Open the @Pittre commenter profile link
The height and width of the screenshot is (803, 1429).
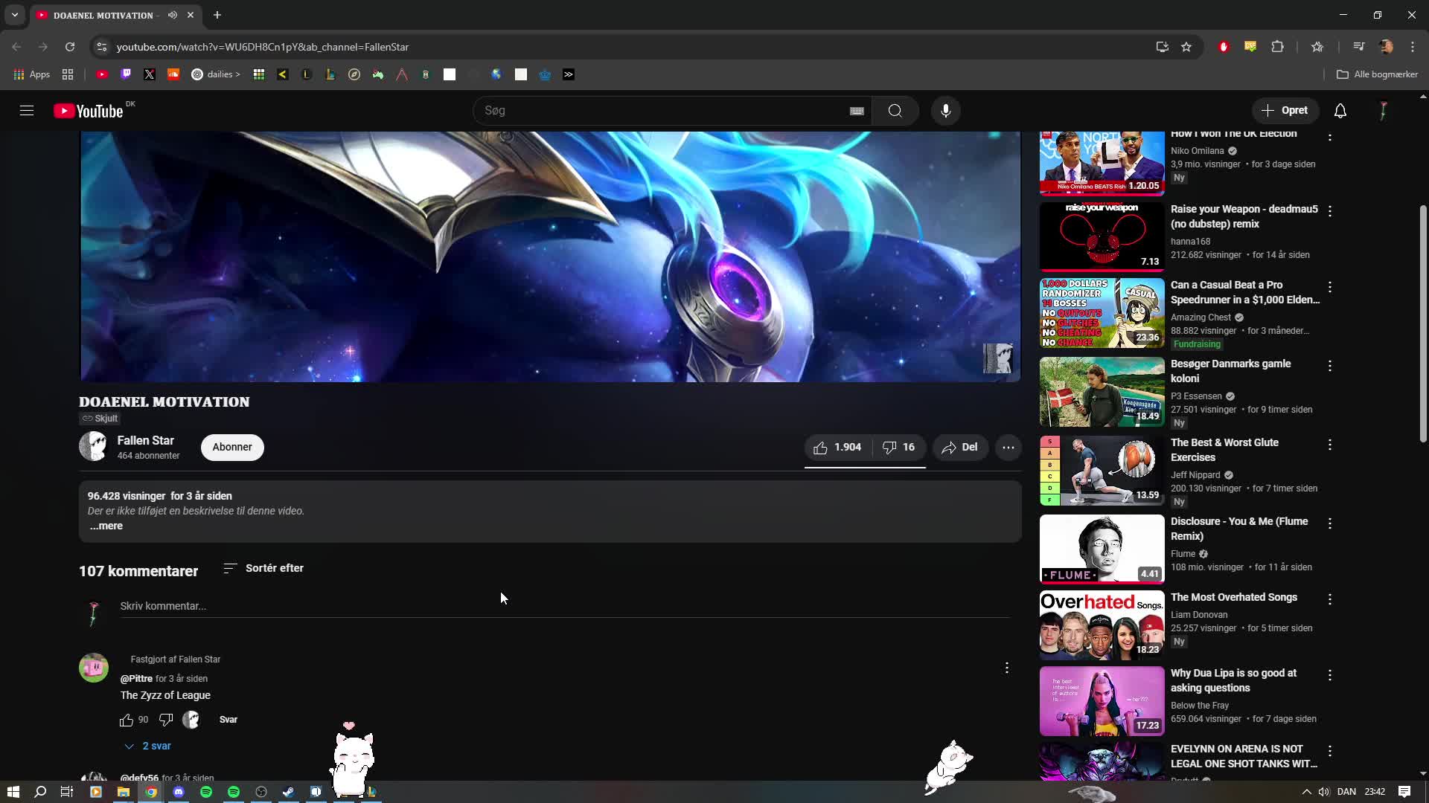tap(136, 679)
